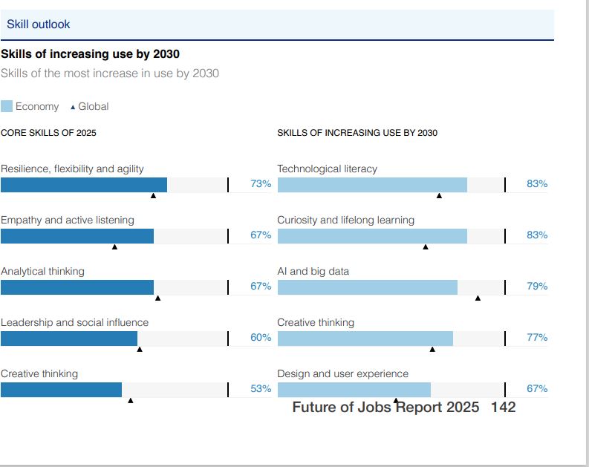Click the page number 142
Image resolution: width=589 pixels, height=467 pixels.
(x=503, y=407)
